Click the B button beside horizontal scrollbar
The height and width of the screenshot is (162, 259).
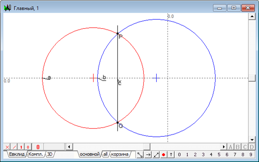tap(238, 147)
